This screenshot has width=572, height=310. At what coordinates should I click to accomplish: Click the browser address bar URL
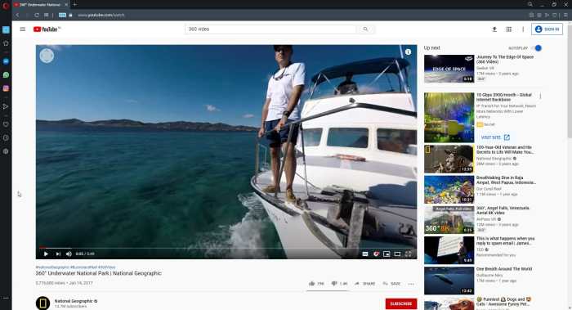(101, 15)
